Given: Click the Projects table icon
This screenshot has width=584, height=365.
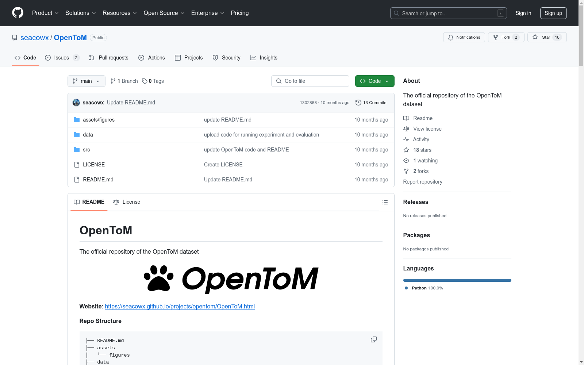Looking at the screenshot, I should tap(178, 58).
